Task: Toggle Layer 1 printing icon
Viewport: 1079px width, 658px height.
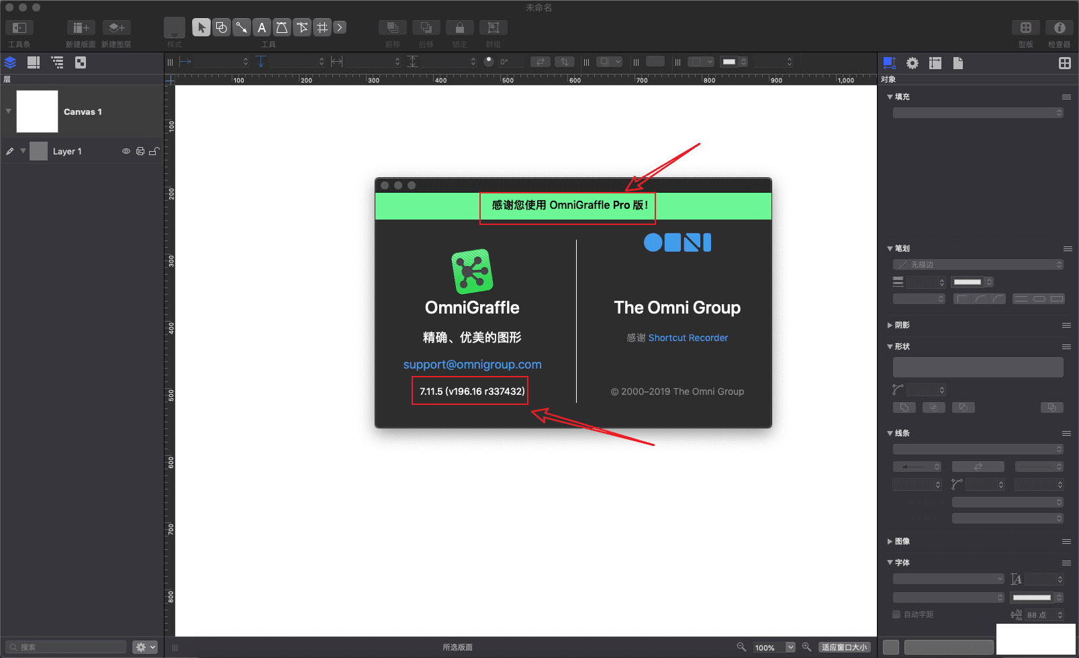Action: [x=140, y=151]
